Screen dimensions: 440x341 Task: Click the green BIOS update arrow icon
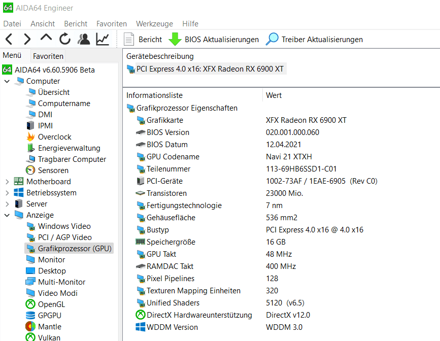point(175,39)
